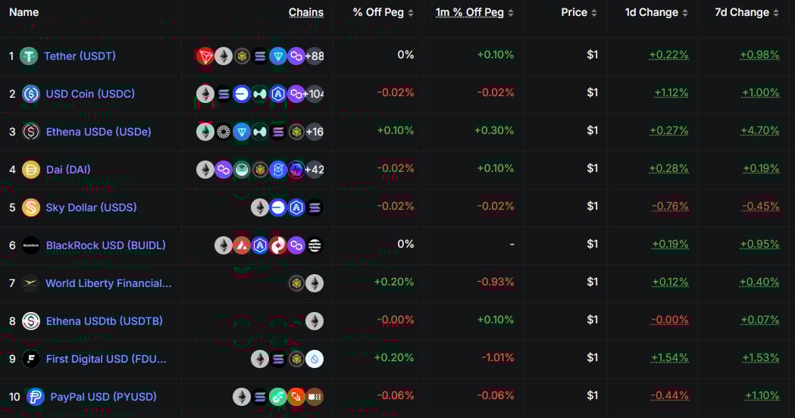Click the First Digital USD logo

(x=31, y=359)
